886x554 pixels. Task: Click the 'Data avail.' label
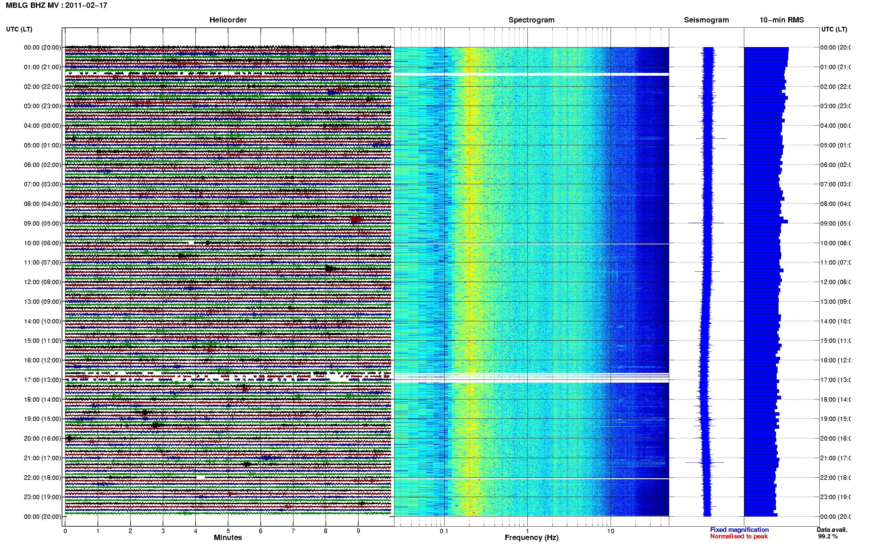pos(832,530)
